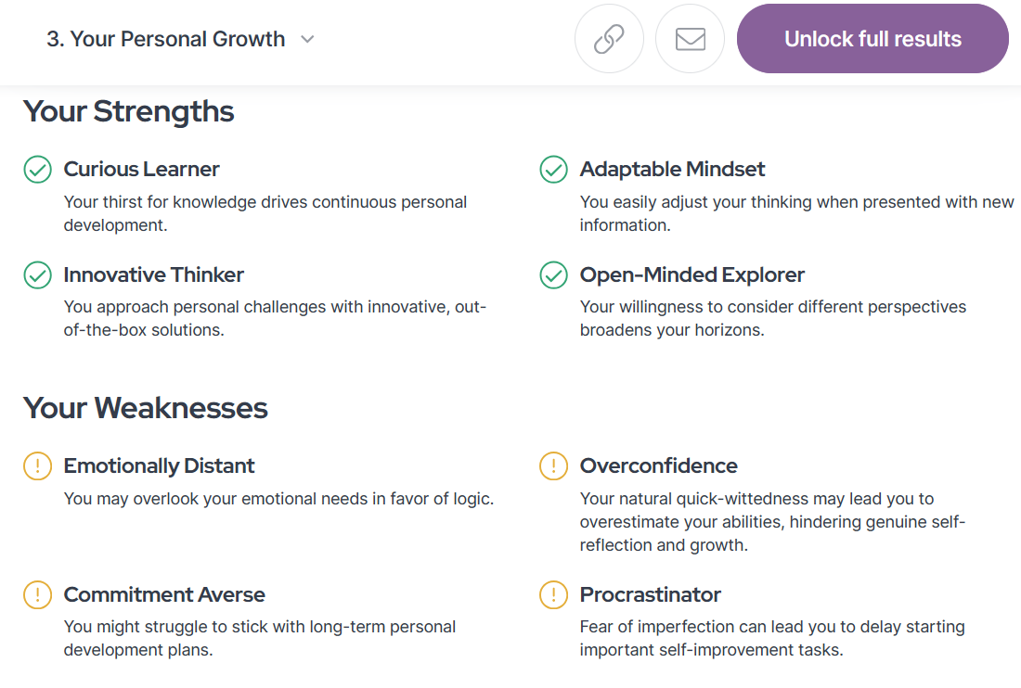Screen dimensions: 1021x688
Task: Click the Commitment Averse warning icon
Action: coord(38,595)
